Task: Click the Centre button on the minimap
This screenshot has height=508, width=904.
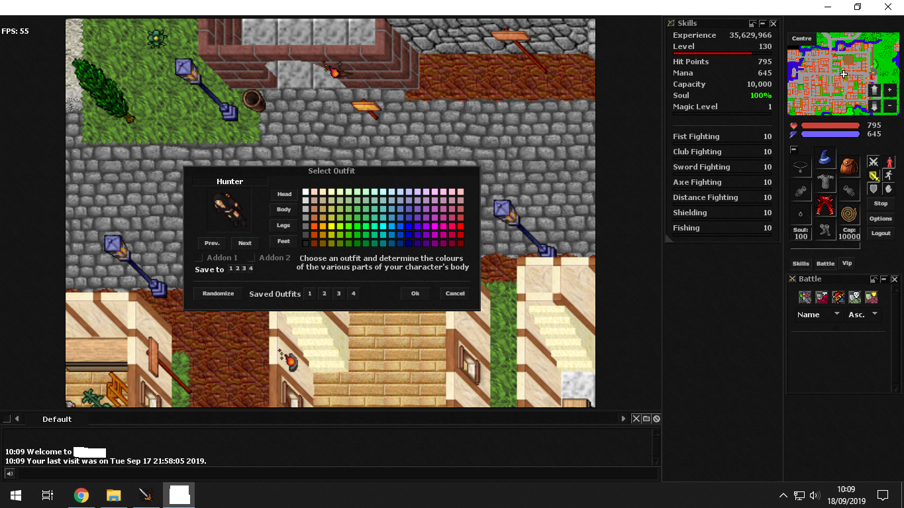Action: pos(801,38)
